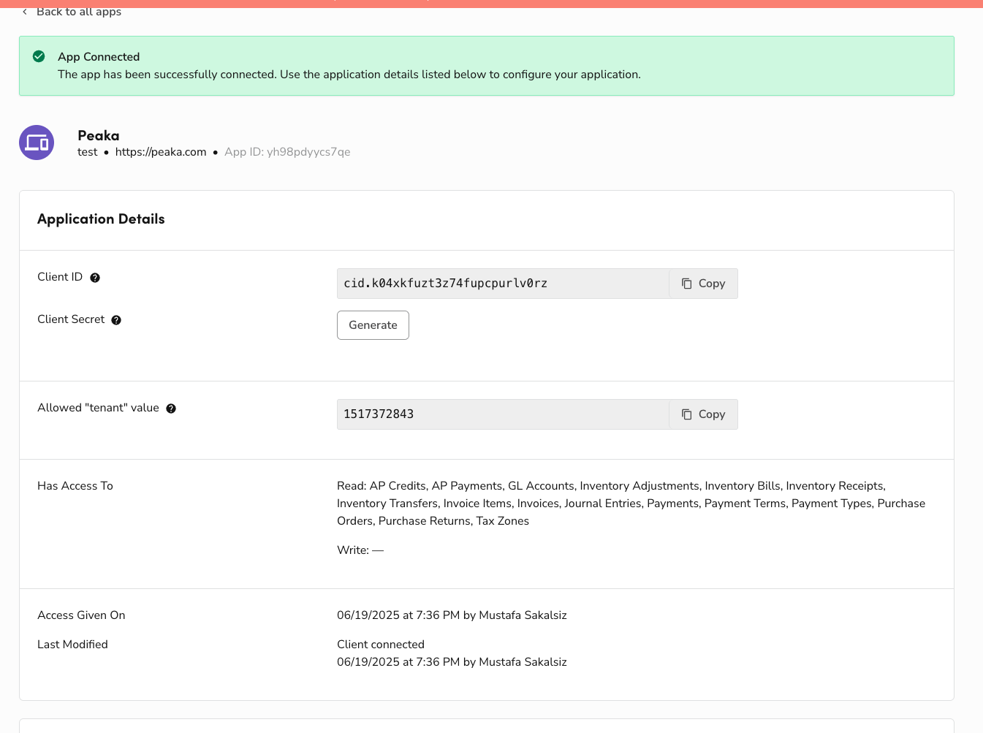Copy the allowed tenant value
Viewport: 983px width, 733px height.
pyautogui.click(x=703, y=414)
